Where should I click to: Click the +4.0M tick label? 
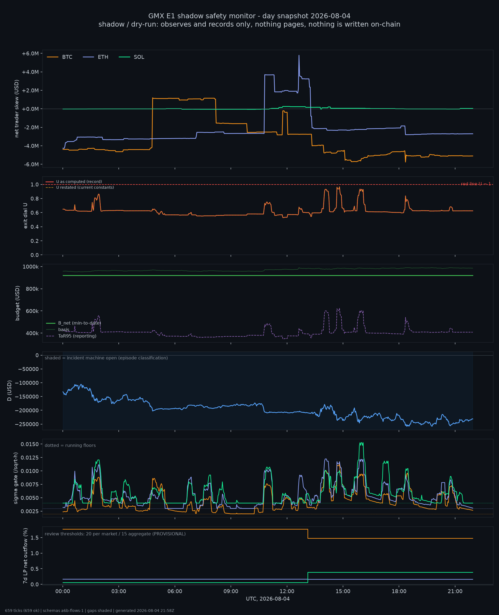(x=30, y=72)
